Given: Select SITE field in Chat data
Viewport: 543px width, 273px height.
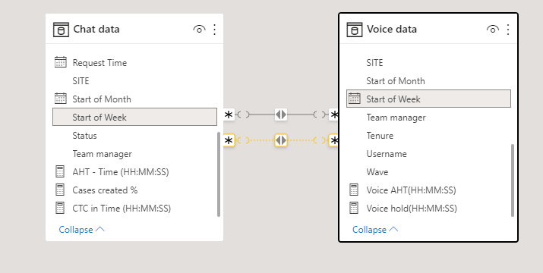Looking at the screenshot, I should [81, 81].
